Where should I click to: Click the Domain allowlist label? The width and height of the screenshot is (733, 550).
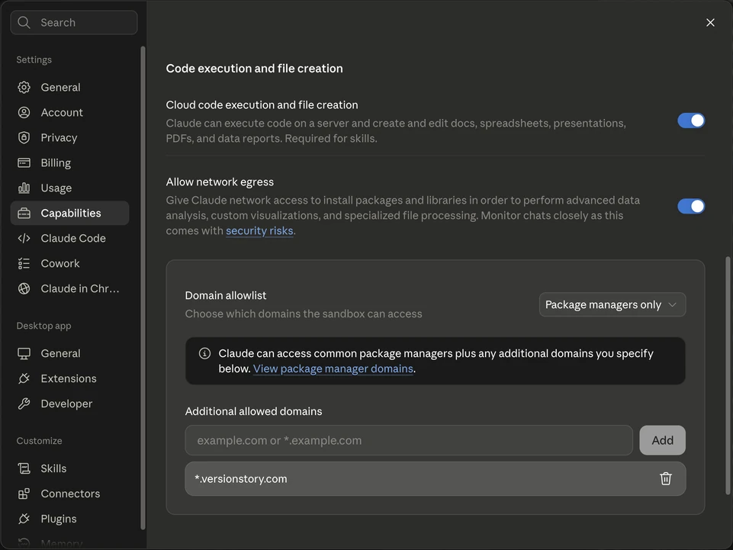click(x=225, y=295)
